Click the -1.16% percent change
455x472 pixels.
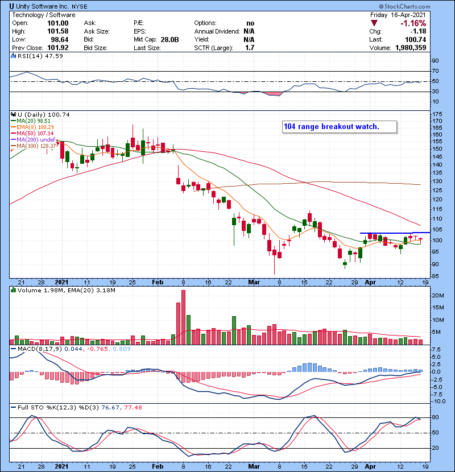pos(413,23)
